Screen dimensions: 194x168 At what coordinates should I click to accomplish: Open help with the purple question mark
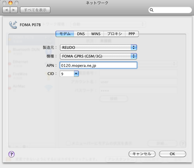click(x=12, y=154)
